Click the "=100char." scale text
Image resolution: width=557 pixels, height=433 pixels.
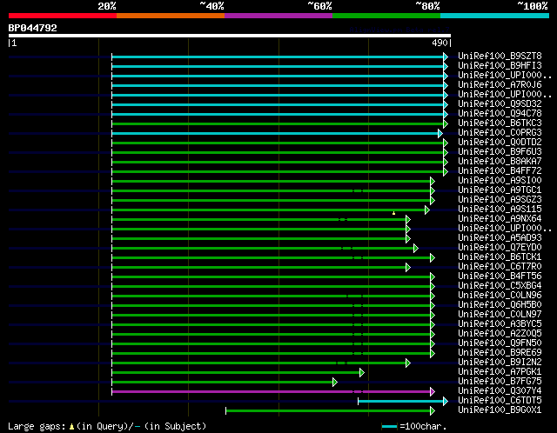click(423, 426)
